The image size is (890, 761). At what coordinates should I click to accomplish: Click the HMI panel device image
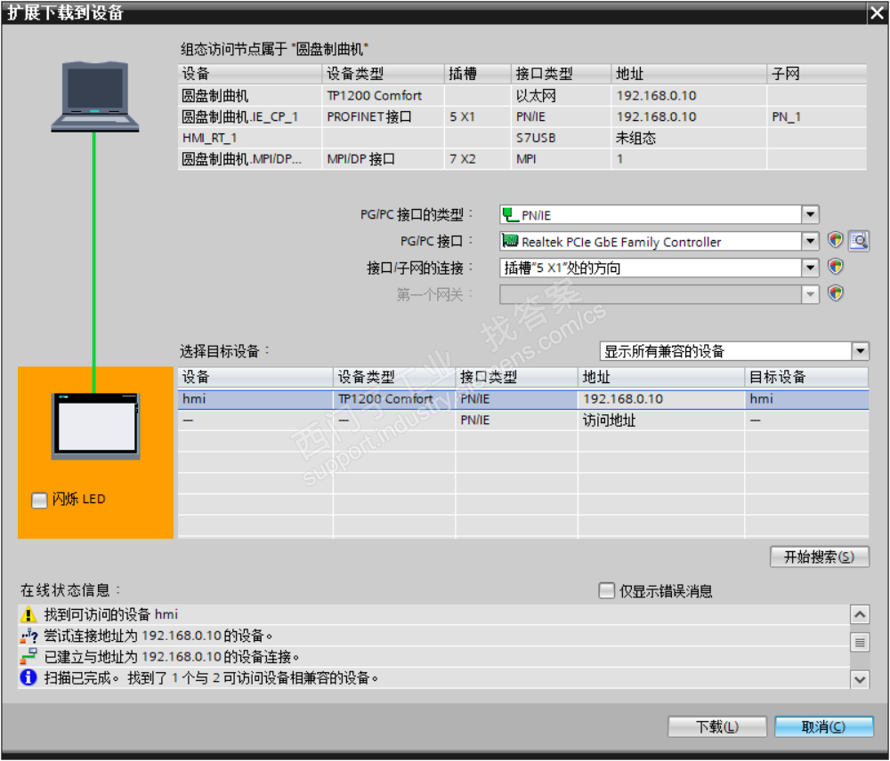96,426
